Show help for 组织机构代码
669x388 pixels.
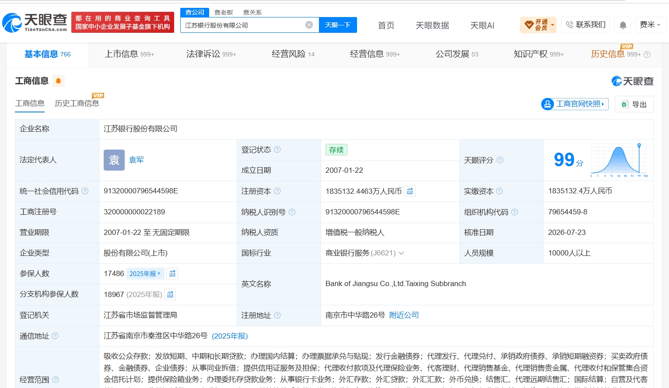pyautogui.click(x=515, y=212)
